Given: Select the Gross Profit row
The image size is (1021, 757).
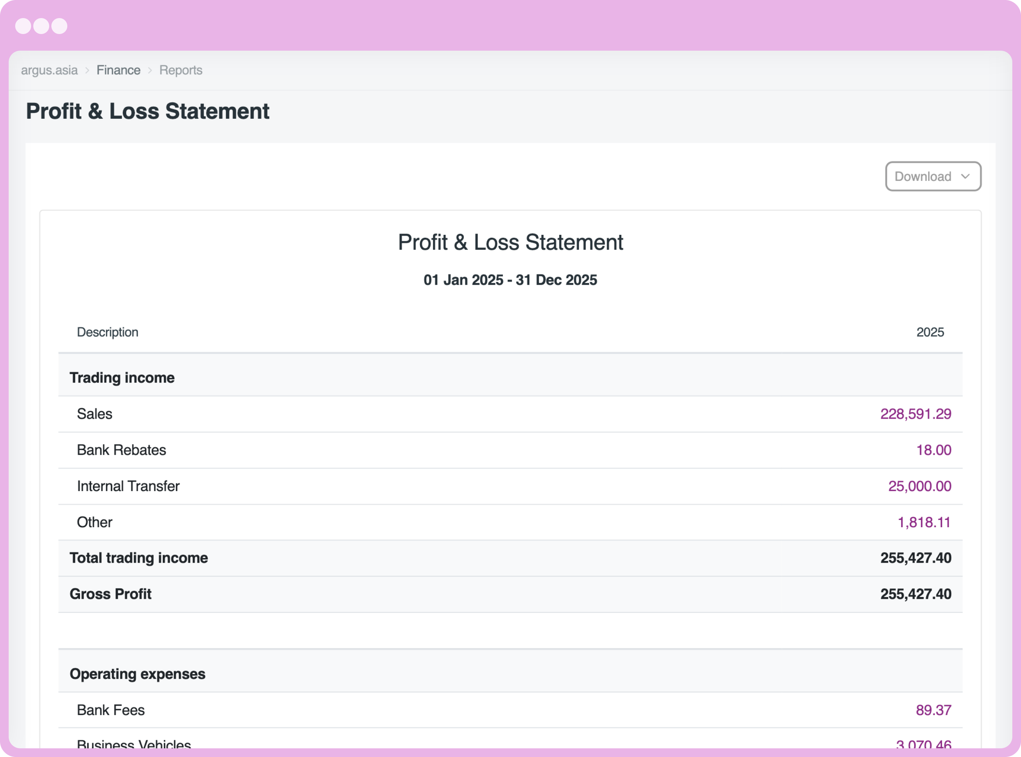Looking at the screenshot, I should (110, 593).
